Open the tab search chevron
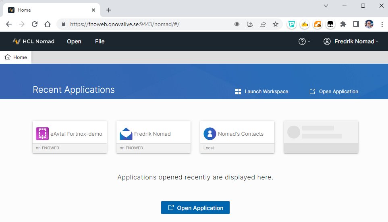Screen dimensions: 388x222 tap(326, 6)
